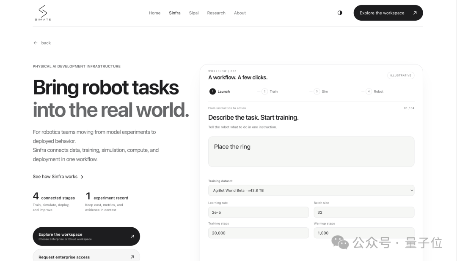
Task: Click the Training steps field
Action: click(x=259, y=233)
